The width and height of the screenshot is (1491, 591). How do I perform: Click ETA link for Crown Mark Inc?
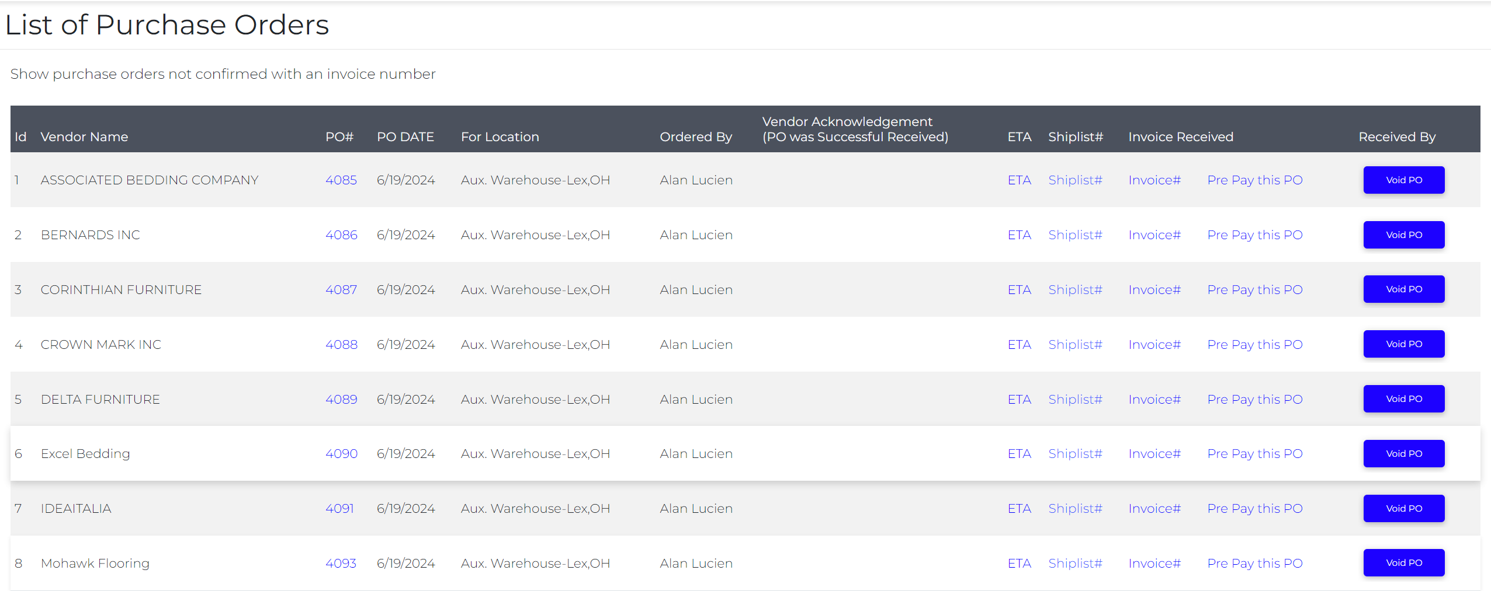1020,344
